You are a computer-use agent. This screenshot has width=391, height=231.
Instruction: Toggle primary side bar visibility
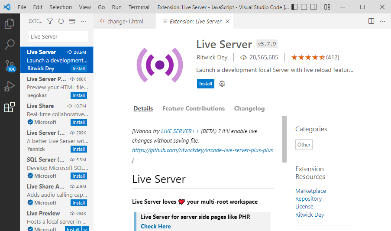point(294,7)
